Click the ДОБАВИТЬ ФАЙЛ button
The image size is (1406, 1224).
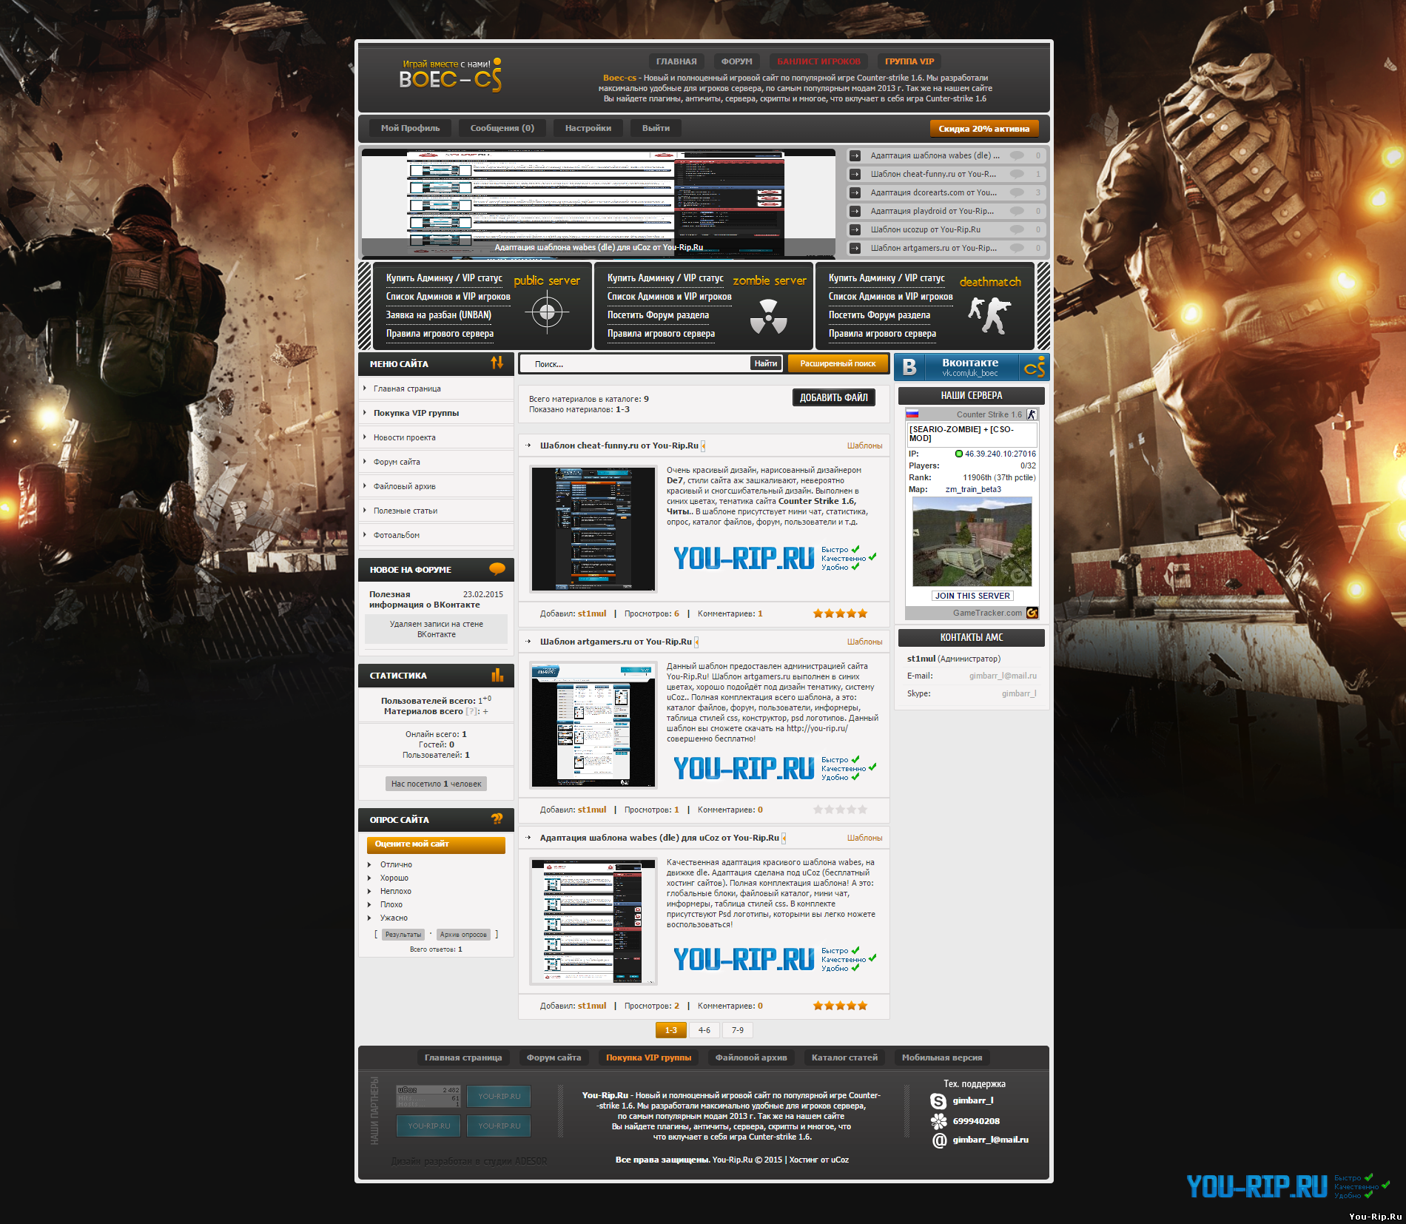(x=834, y=397)
